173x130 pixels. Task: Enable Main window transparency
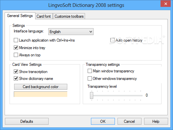pyautogui.click(x=90, y=71)
